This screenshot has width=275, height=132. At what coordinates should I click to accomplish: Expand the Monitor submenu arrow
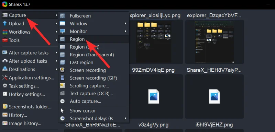coord(125,31)
